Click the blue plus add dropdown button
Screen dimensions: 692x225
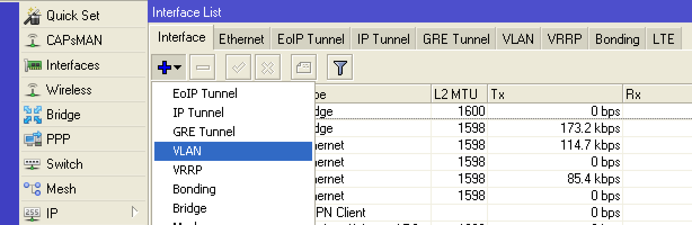(x=168, y=68)
